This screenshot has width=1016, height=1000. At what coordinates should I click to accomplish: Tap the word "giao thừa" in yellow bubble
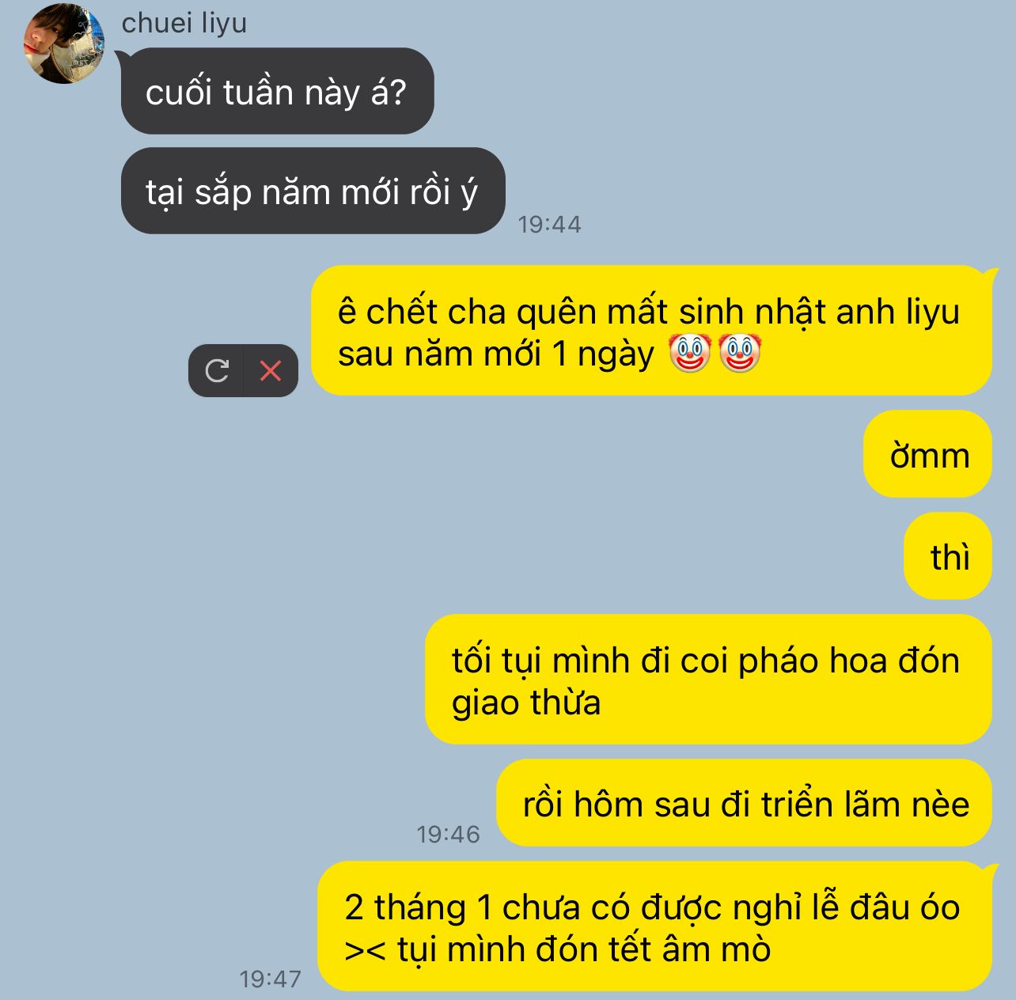(526, 703)
